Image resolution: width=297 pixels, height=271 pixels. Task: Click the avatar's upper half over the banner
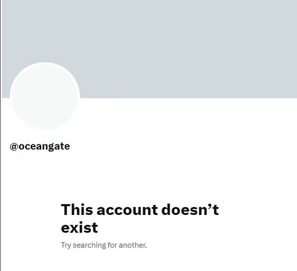click(45, 80)
